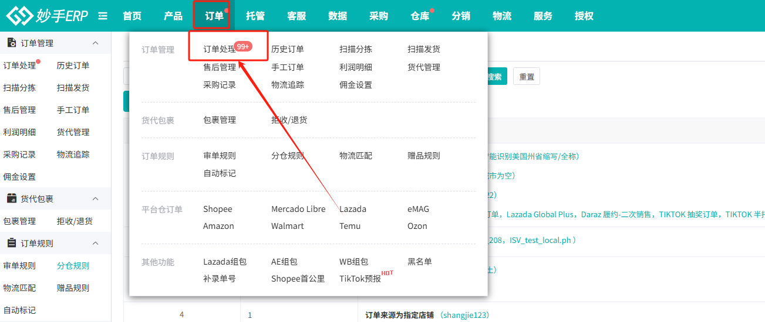The height and width of the screenshot is (322, 765).
Task: Choose 扫描分拣 in the dropdown menu
Action: [356, 49]
